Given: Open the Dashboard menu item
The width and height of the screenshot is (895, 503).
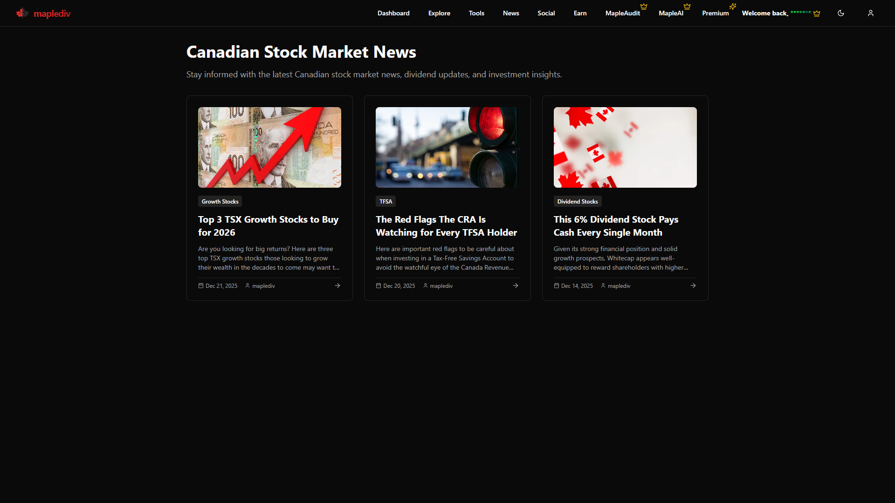Looking at the screenshot, I should [393, 13].
